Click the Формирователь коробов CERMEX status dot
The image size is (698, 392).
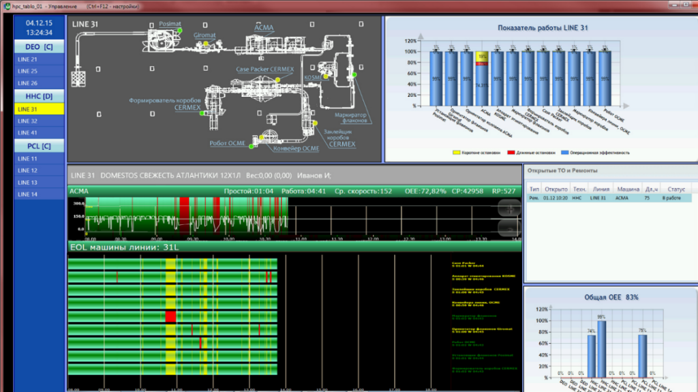tap(202, 113)
